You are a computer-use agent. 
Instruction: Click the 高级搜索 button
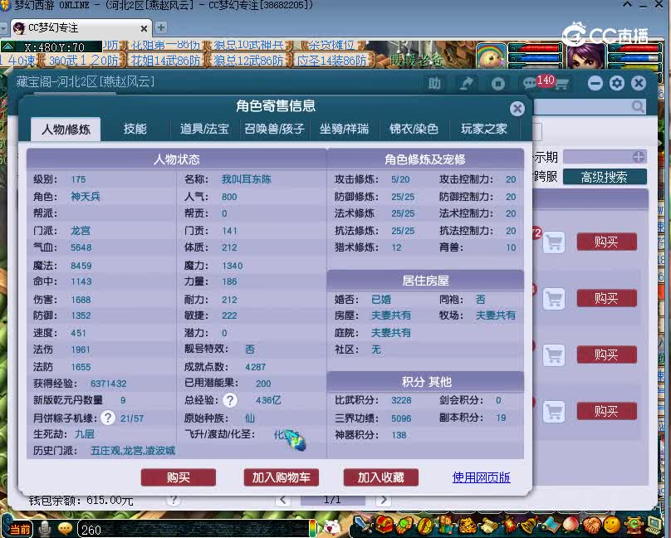point(605,177)
